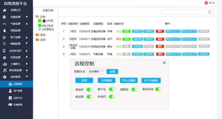
Task: Open the 控制方式 自动模式 dropdown
Action: (95, 71)
